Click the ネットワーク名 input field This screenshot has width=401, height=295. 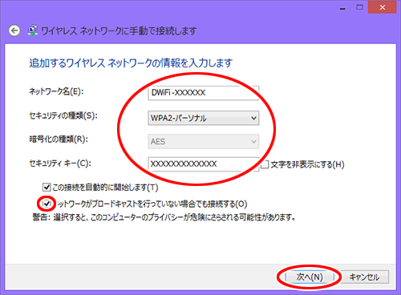point(204,93)
